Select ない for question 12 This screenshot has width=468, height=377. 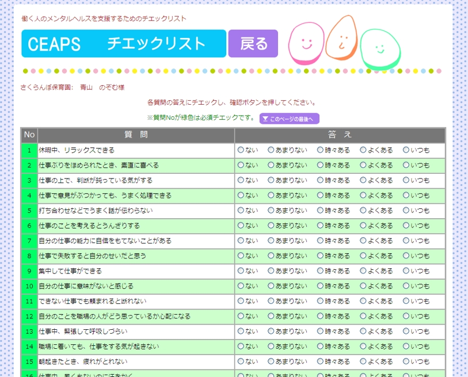click(x=241, y=317)
